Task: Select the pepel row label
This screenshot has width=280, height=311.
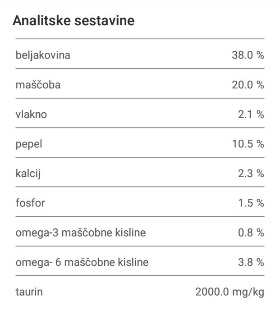Action: click(29, 145)
